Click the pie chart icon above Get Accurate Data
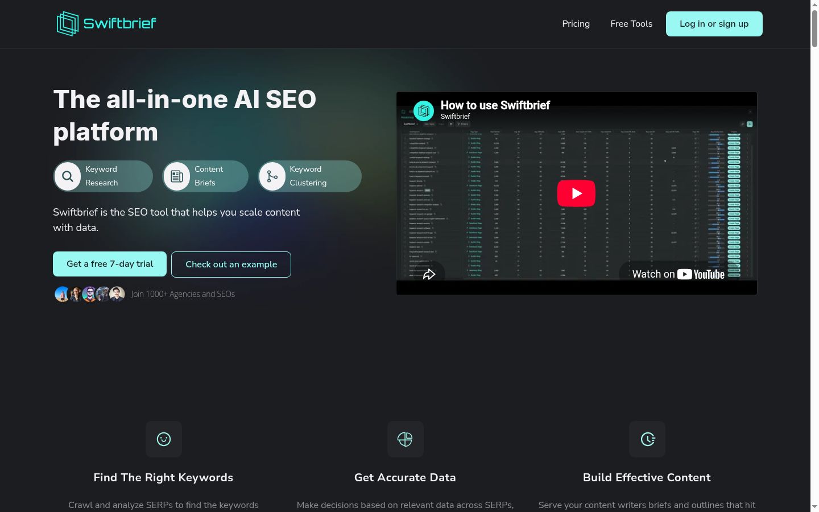Screen dimensions: 819x512 [405, 439]
